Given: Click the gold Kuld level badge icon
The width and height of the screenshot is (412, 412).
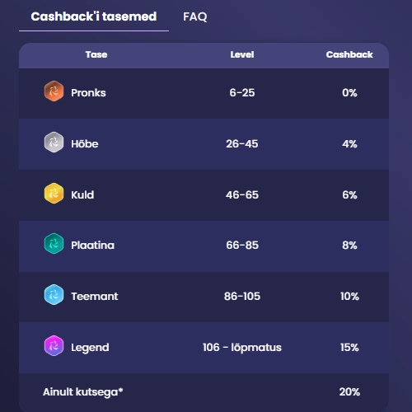Looking at the screenshot, I should point(54,193).
